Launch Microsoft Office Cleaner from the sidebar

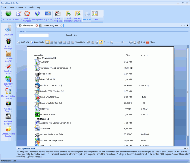coord(8,94)
